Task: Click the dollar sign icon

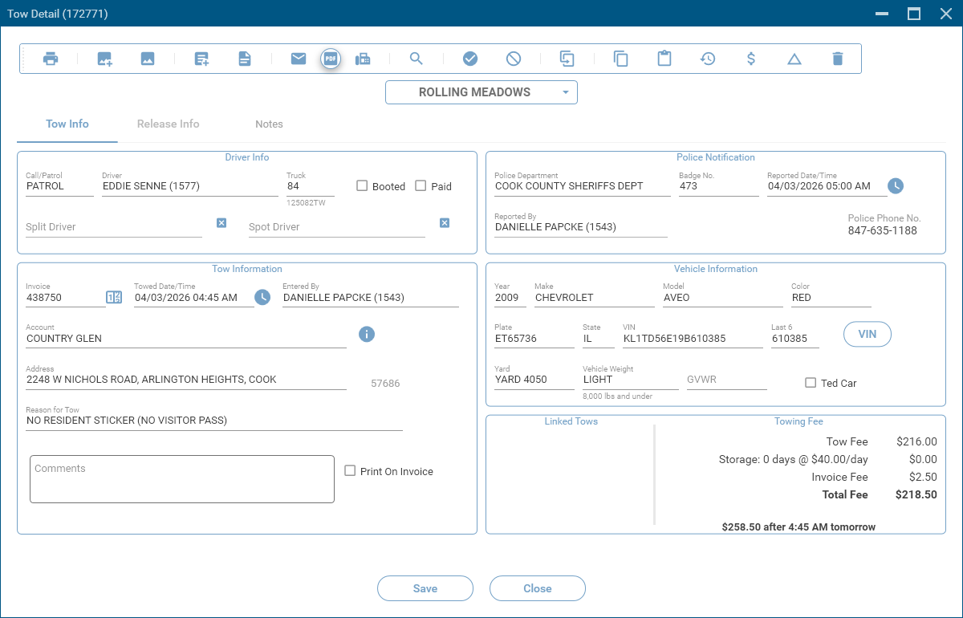Action: point(750,59)
